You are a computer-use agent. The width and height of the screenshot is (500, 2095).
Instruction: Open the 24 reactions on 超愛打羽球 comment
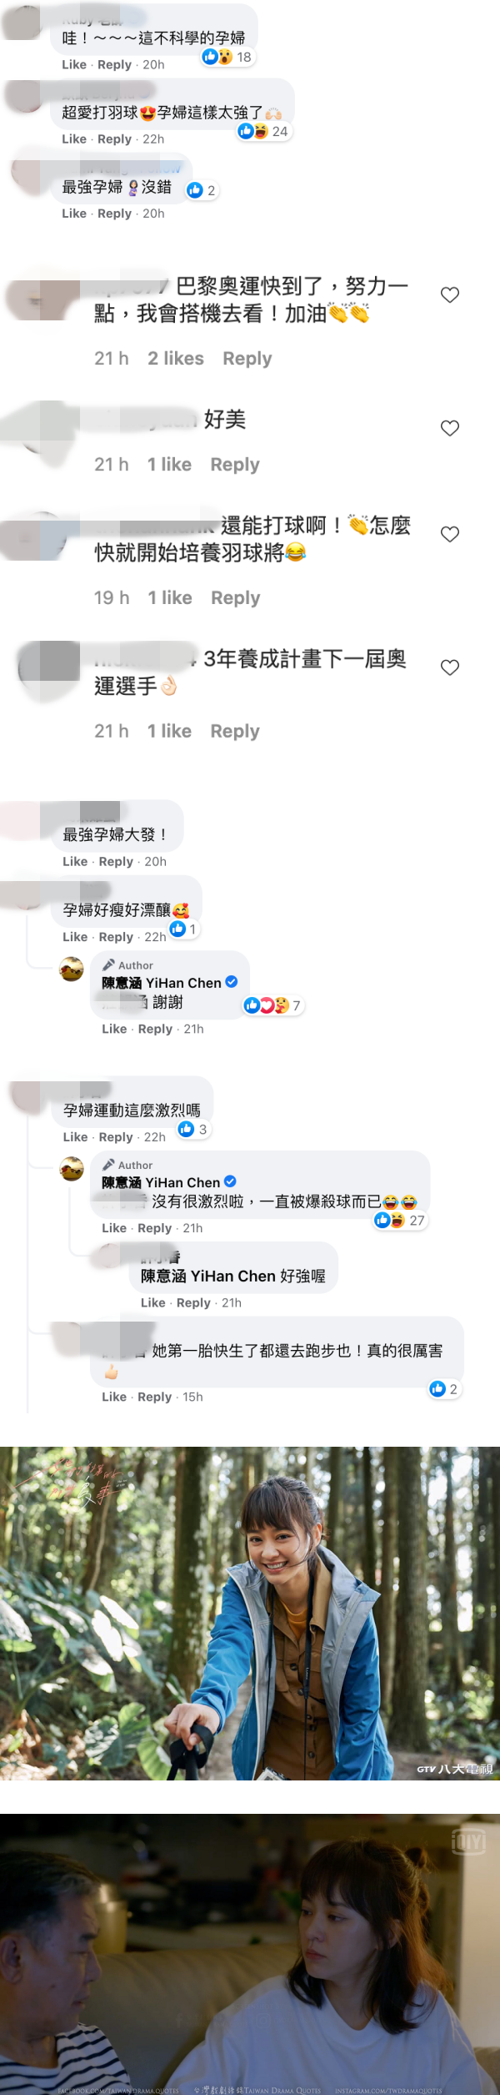[264, 131]
